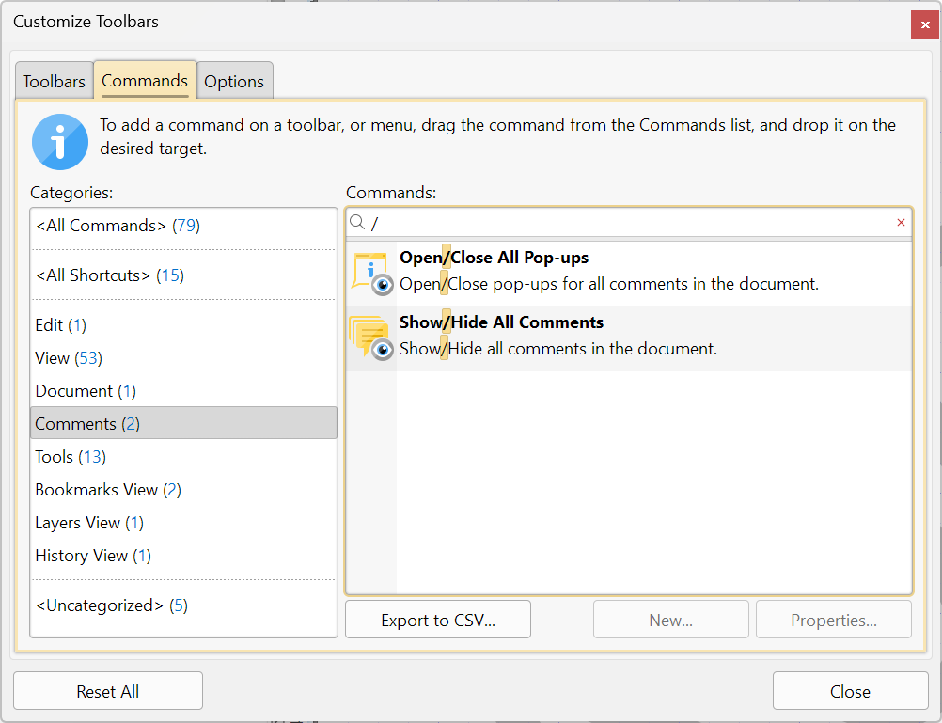Viewport: 942px width, 723px height.
Task: Click the Export to CSV button
Action: tap(437, 619)
